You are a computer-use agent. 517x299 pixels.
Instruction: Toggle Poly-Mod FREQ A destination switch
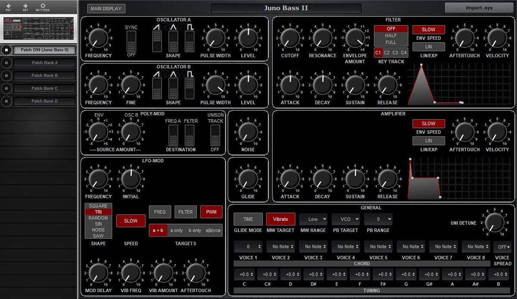click(x=173, y=136)
